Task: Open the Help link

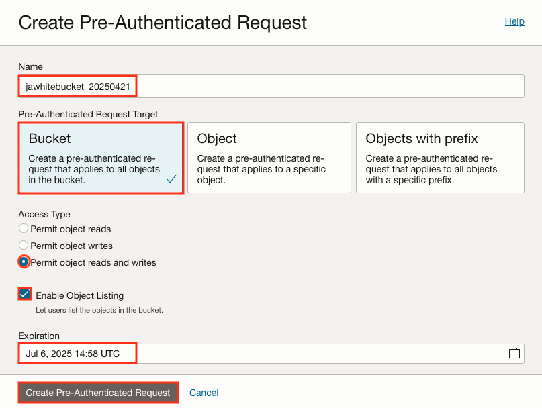Action: pyautogui.click(x=514, y=21)
